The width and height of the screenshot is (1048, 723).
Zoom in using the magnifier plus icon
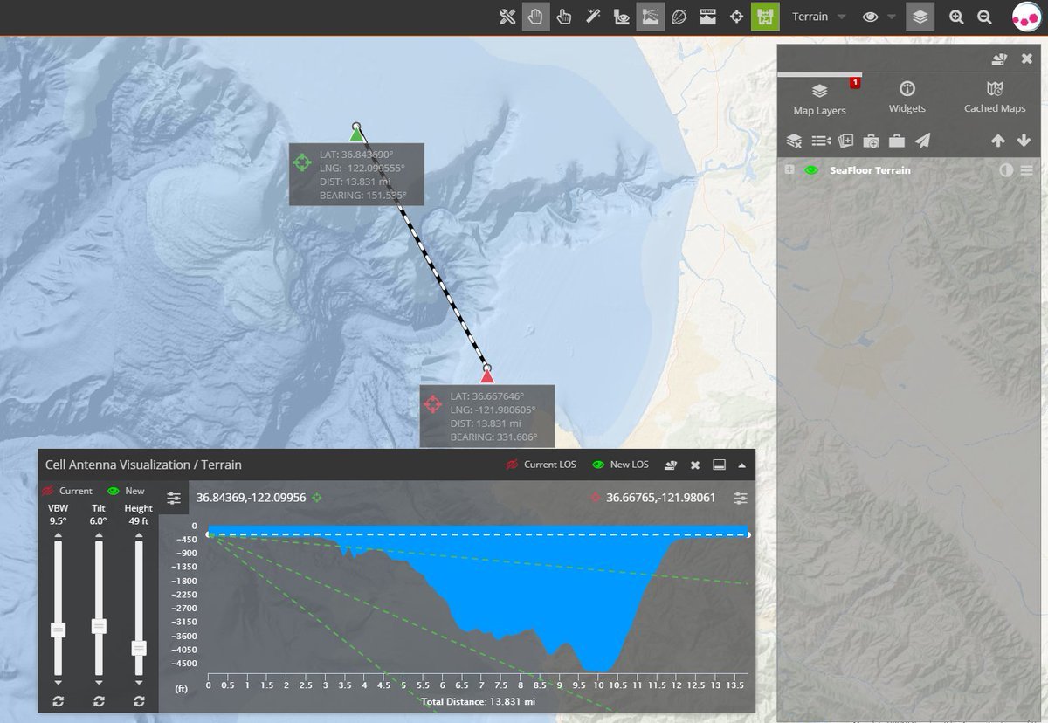point(957,17)
